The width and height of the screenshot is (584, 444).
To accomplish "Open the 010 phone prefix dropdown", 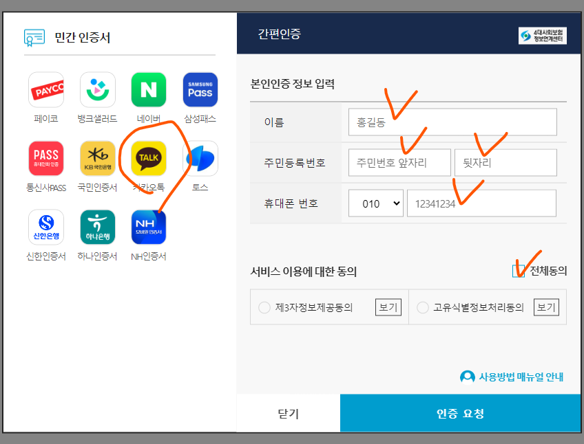I will tap(376, 203).
